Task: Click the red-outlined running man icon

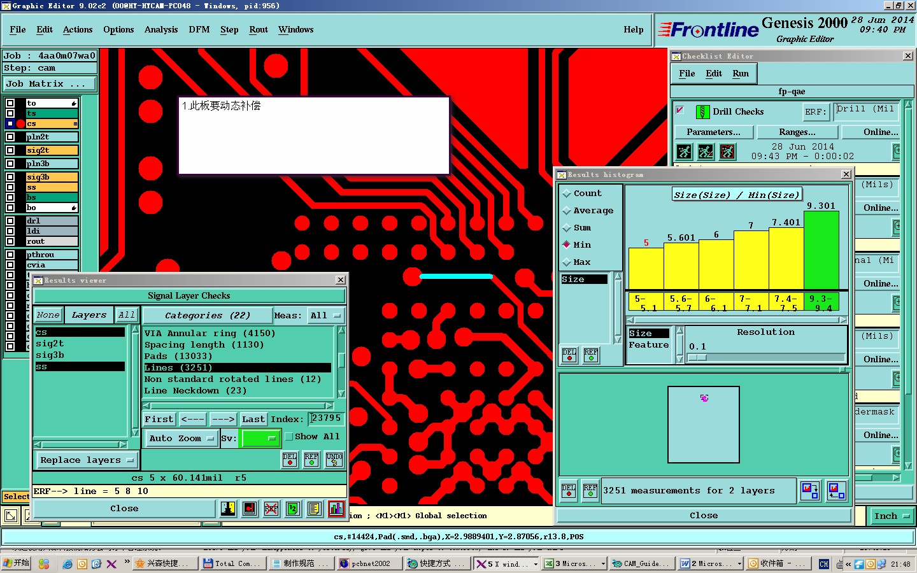Action: 727,152
